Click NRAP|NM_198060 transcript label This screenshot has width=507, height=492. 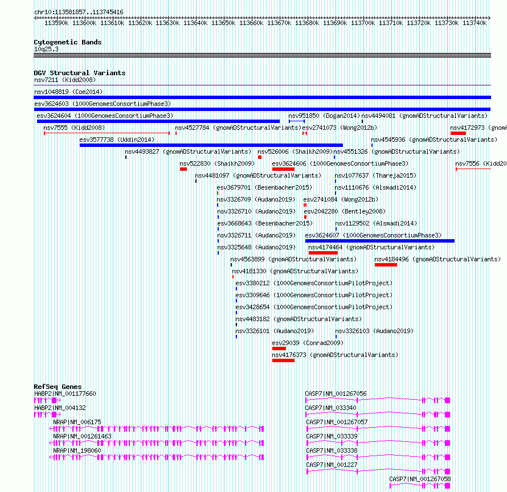(77, 450)
